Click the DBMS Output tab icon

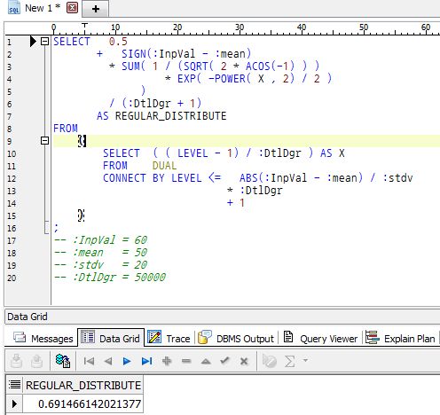click(205, 337)
